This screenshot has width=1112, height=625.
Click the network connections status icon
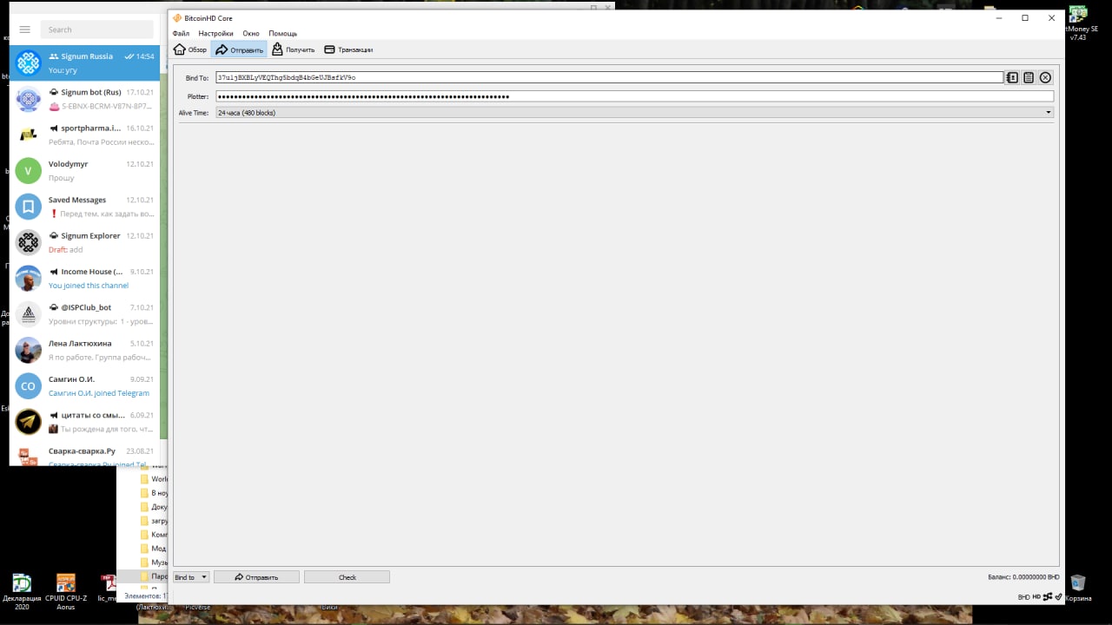coord(1048,596)
